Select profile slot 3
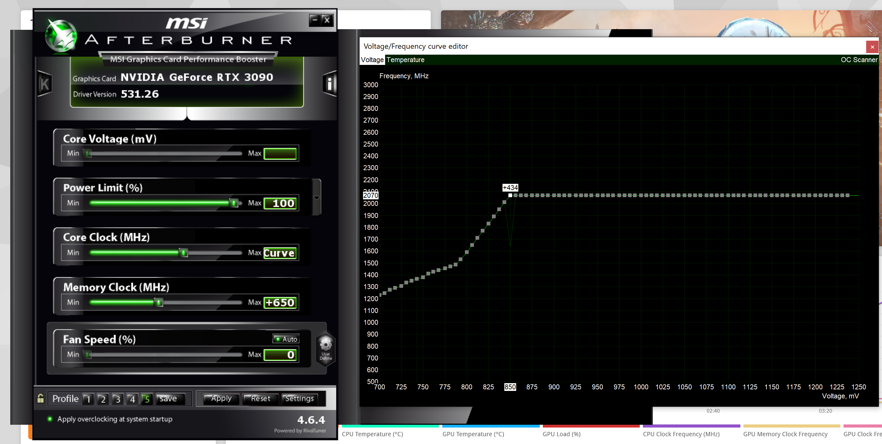The image size is (882, 444). pyautogui.click(x=117, y=399)
